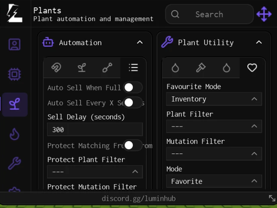Switch to list tab in Automation
This screenshot has height=208, width=277.
133,67
